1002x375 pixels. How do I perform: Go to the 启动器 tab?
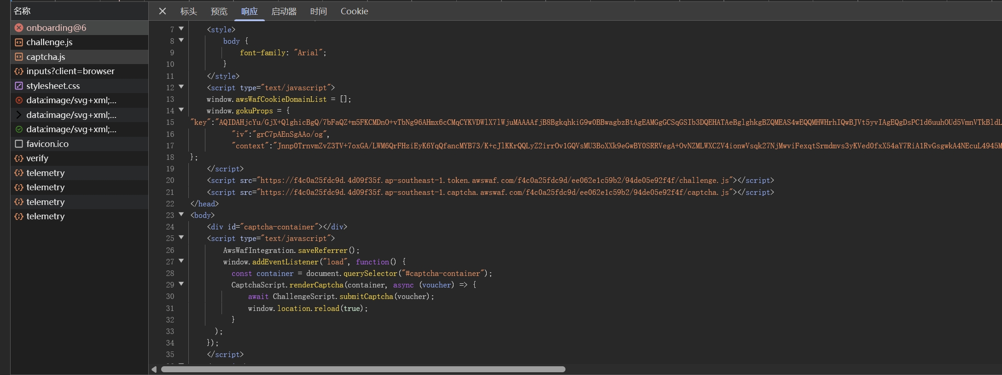(x=284, y=11)
